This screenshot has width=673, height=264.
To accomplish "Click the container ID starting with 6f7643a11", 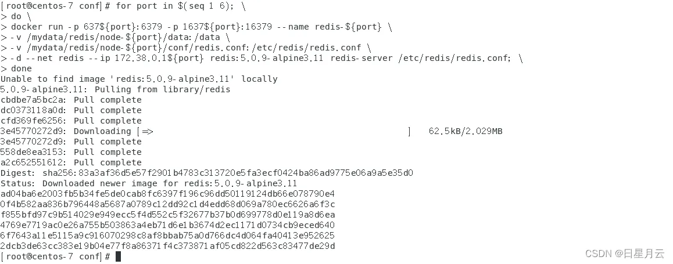I will [167, 236].
